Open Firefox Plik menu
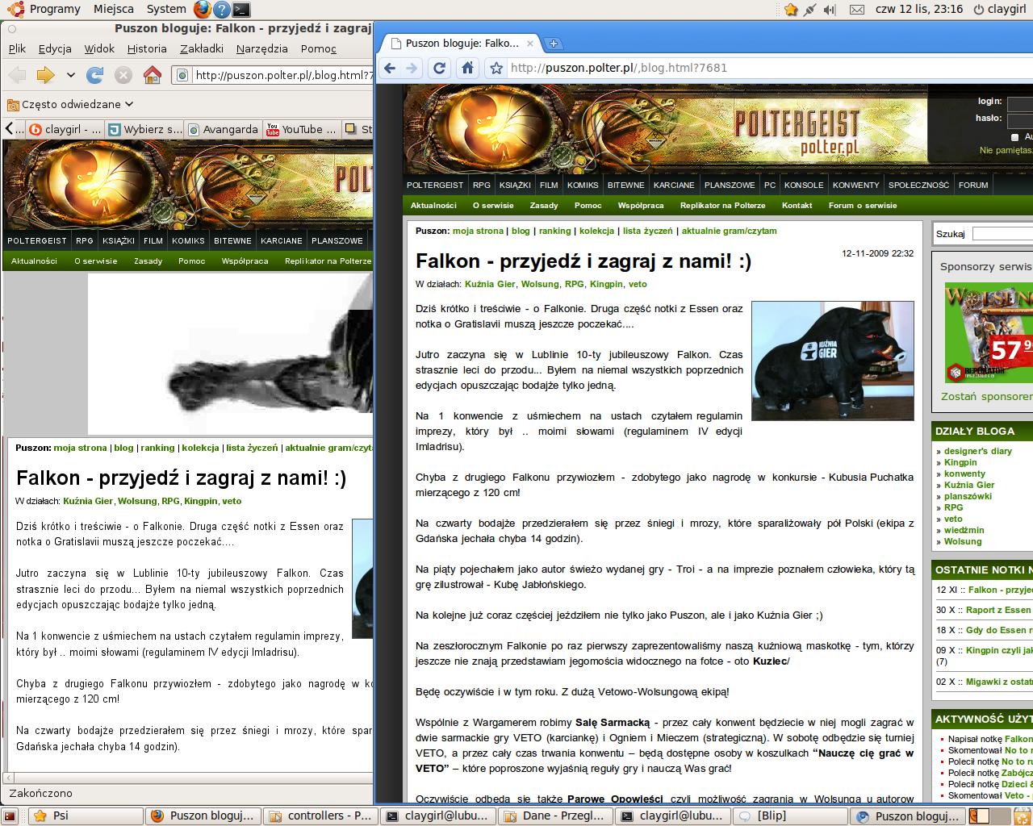Viewport: 1033px width, 826px height. pos(17,48)
